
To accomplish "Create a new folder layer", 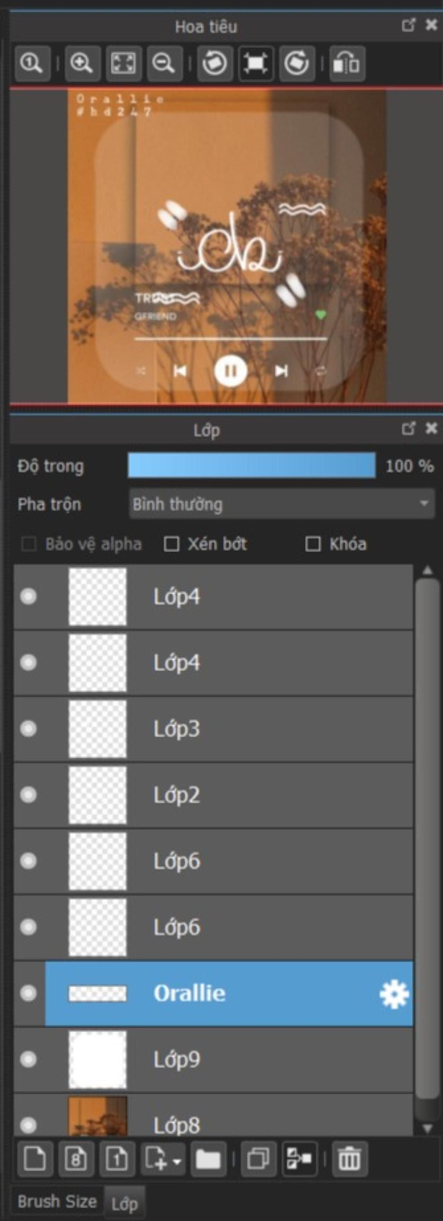I will (x=208, y=1160).
